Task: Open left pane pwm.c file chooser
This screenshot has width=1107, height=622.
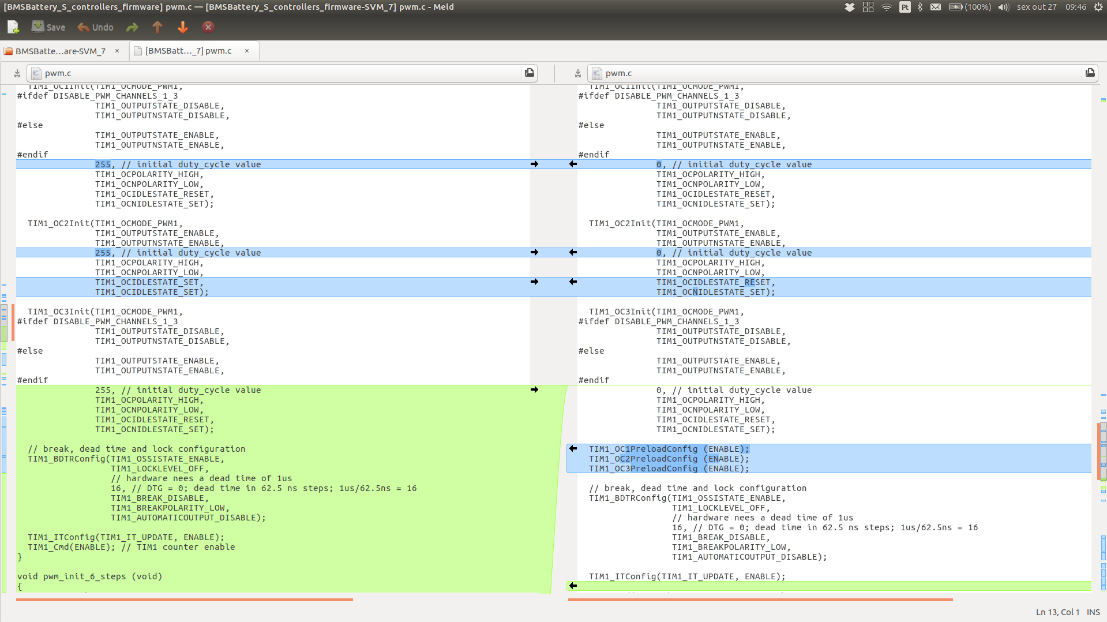Action: 274,73
